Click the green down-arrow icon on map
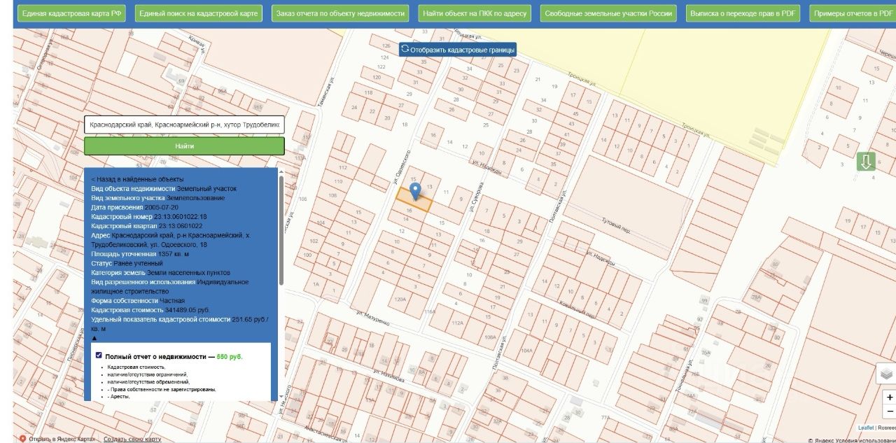This screenshot has height=443, width=896. (x=866, y=162)
